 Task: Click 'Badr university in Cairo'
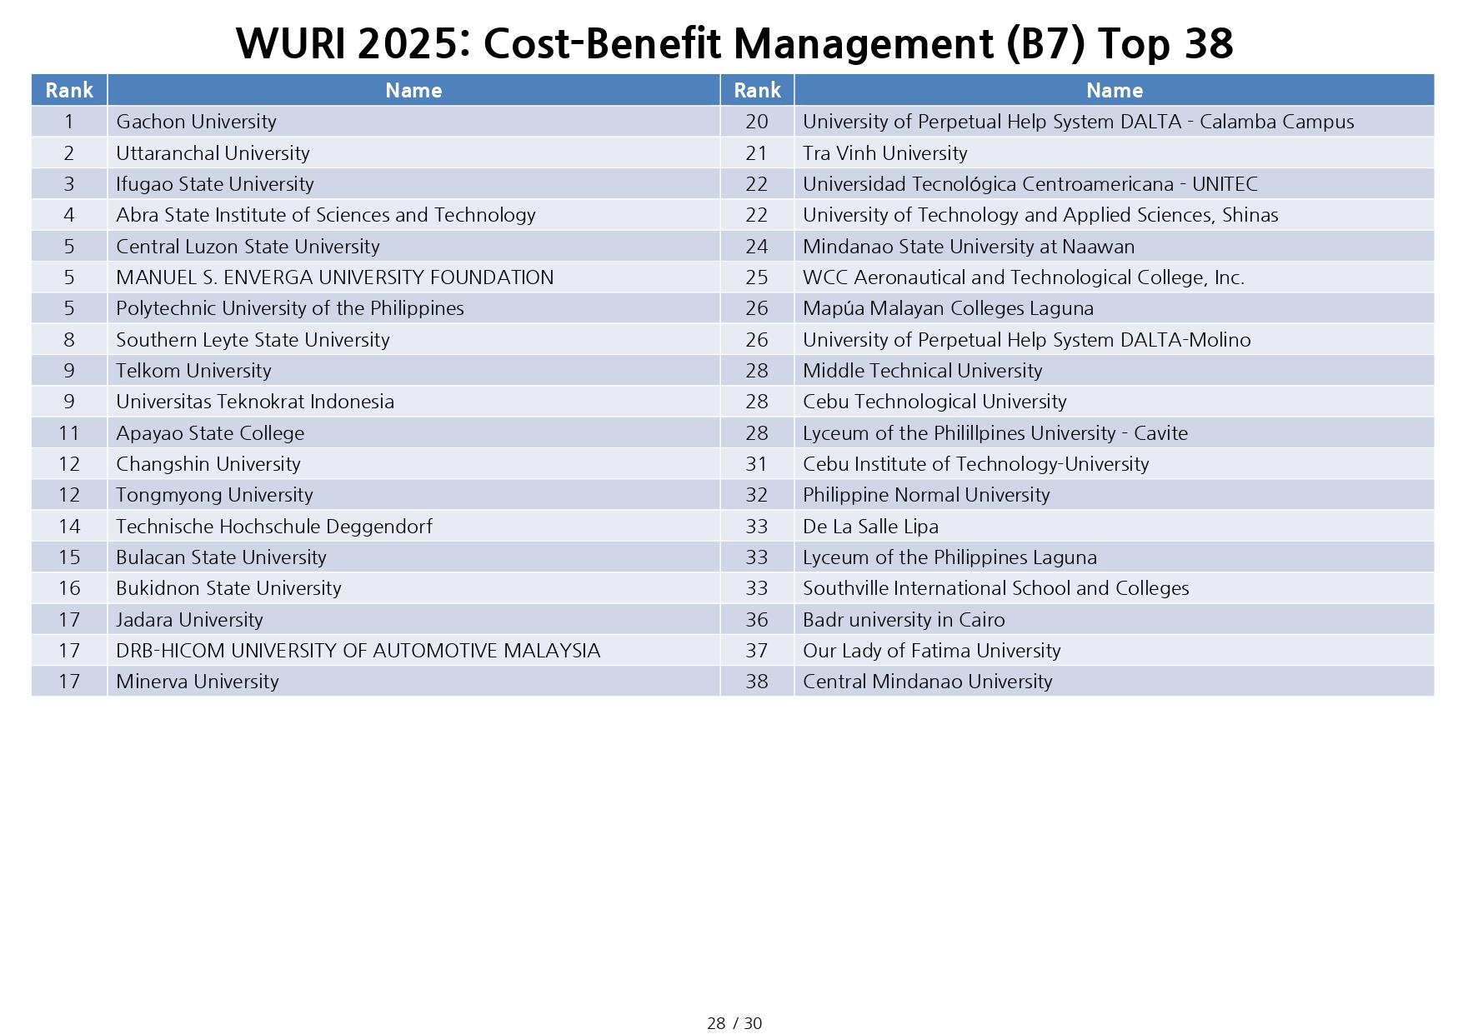click(x=904, y=620)
